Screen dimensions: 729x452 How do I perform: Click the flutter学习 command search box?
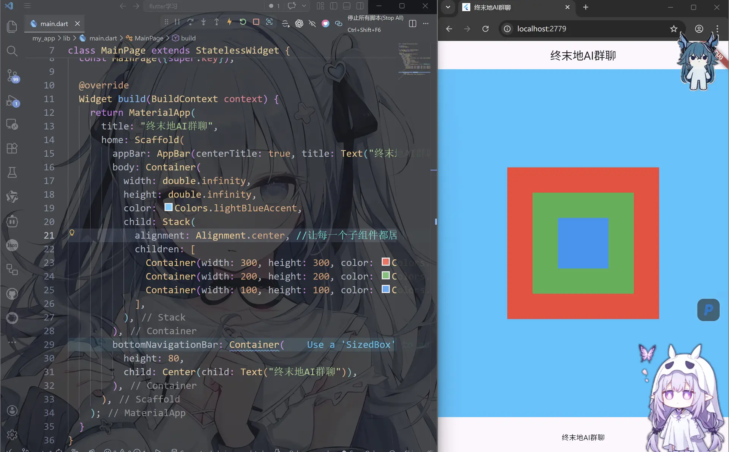pos(204,6)
